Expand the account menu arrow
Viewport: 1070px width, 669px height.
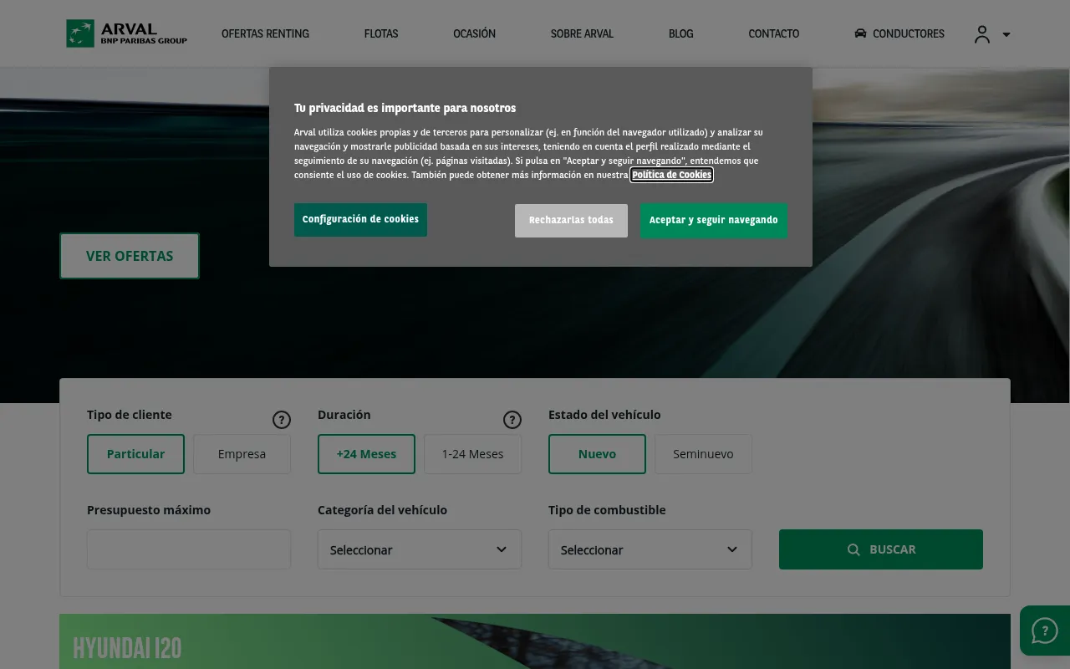[x=1006, y=35]
